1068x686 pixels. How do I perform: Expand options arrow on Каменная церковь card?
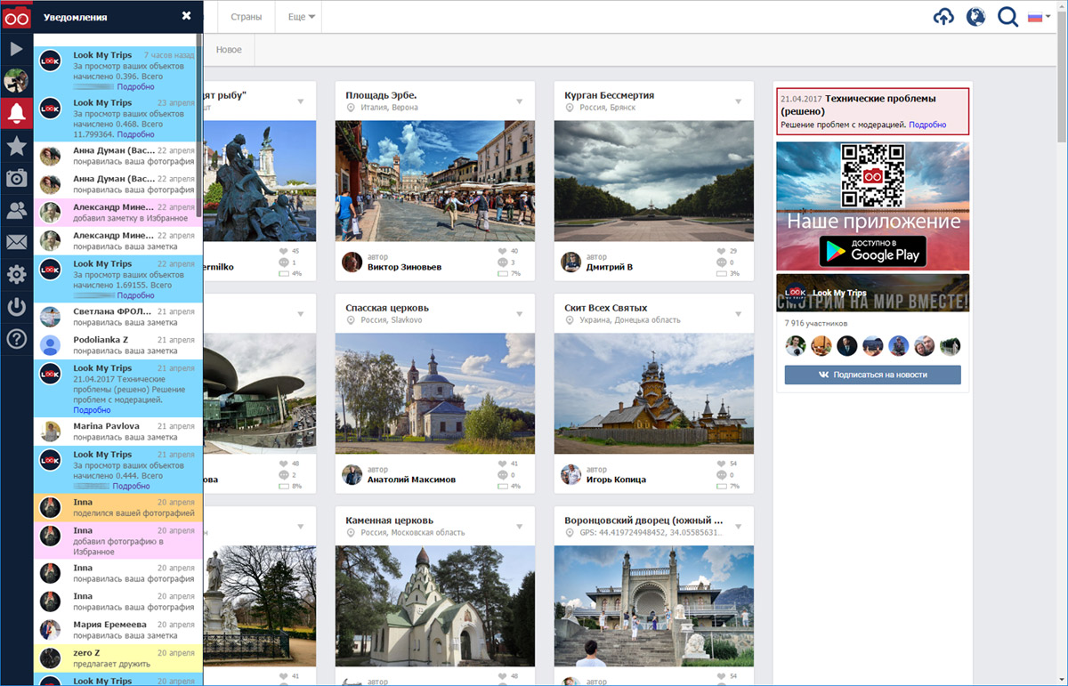520,527
